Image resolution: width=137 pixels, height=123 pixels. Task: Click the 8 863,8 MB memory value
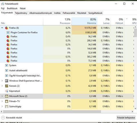(91, 32)
